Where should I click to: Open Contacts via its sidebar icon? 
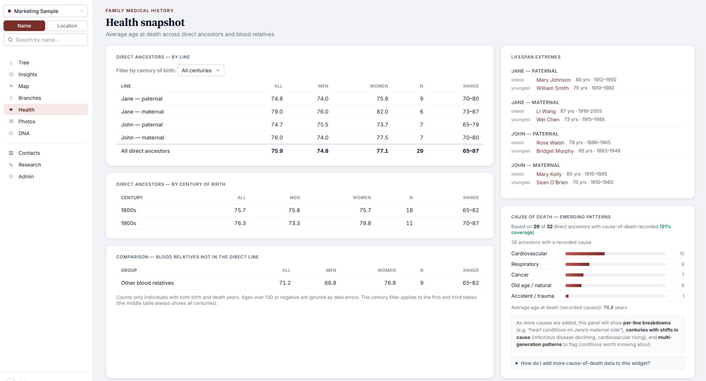point(11,153)
